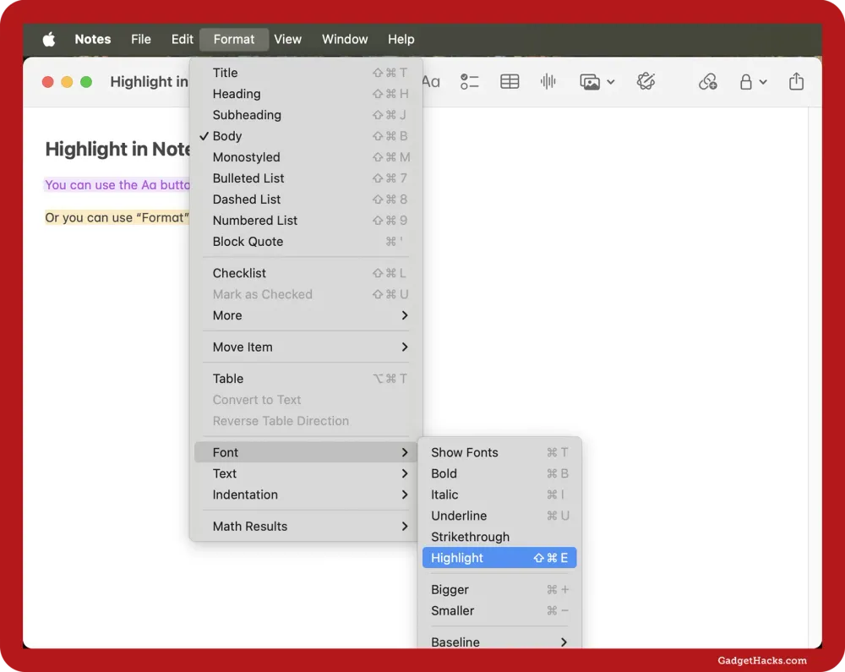Open the Notes app menu

click(93, 40)
